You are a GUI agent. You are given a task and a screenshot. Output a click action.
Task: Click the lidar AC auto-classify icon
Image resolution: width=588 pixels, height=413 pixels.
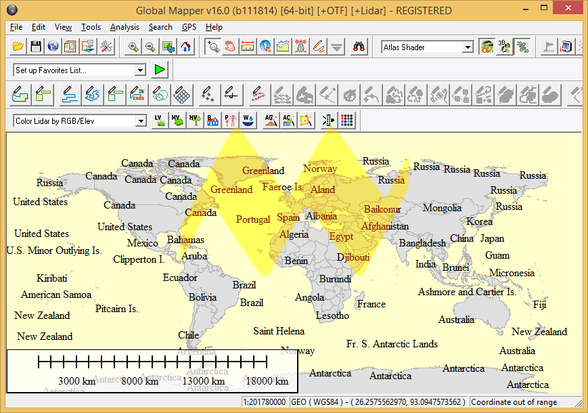288,121
